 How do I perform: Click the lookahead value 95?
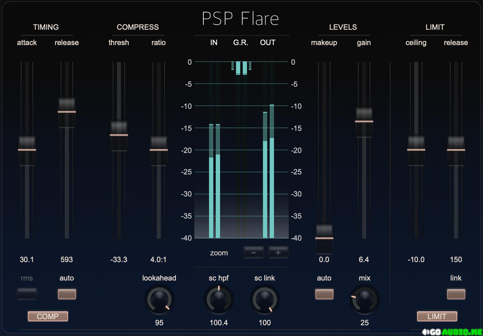click(159, 323)
